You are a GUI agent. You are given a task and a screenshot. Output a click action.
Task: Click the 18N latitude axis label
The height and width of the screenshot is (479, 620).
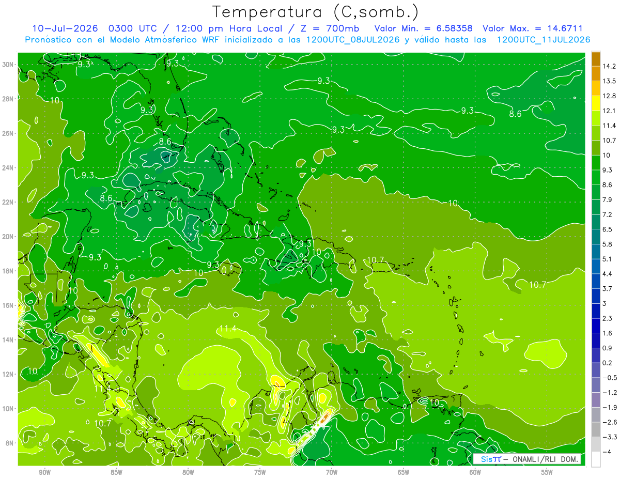click(9, 271)
